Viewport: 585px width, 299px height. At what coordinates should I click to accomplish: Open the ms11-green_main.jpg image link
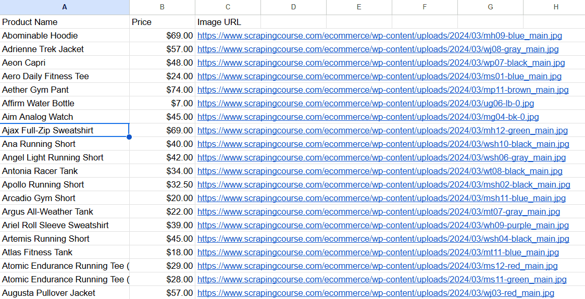pyautogui.click(x=382, y=280)
